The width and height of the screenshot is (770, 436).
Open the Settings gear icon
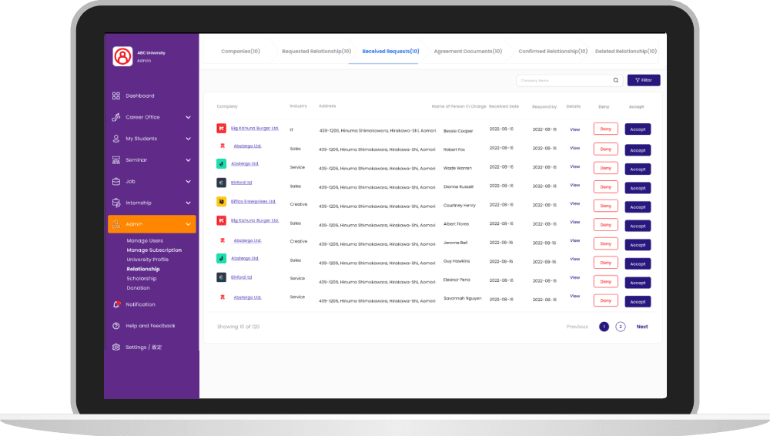pyautogui.click(x=116, y=347)
